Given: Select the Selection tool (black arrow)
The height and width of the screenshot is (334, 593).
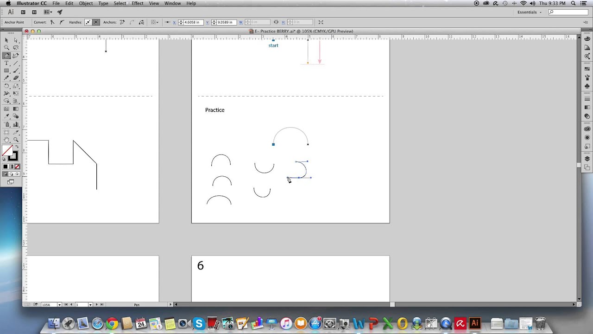Looking at the screenshot, I should [x=6, y=40].
